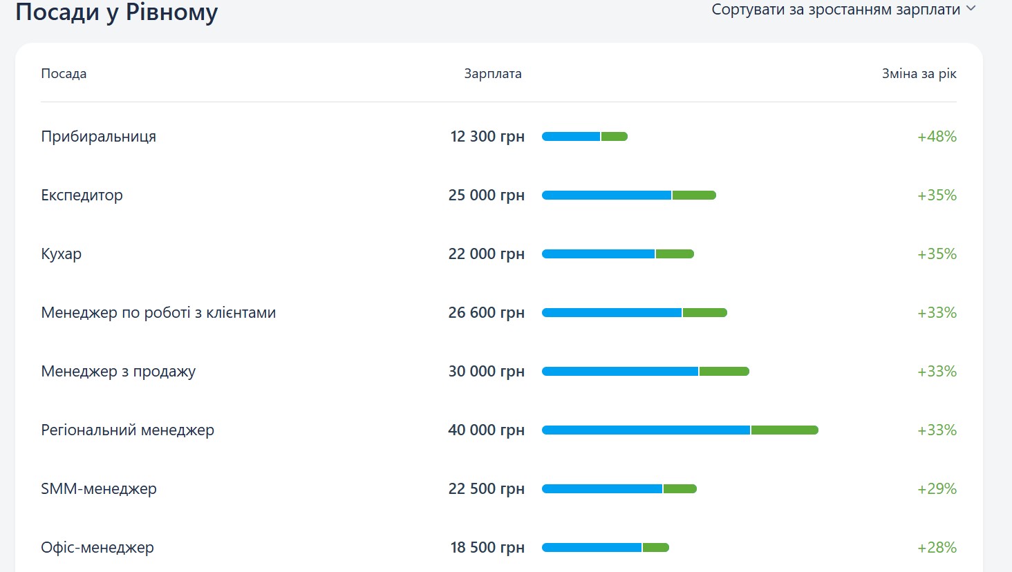Click the Посада column header
The width and height of the screenshot is (1012, 572).
coord(64,74)
